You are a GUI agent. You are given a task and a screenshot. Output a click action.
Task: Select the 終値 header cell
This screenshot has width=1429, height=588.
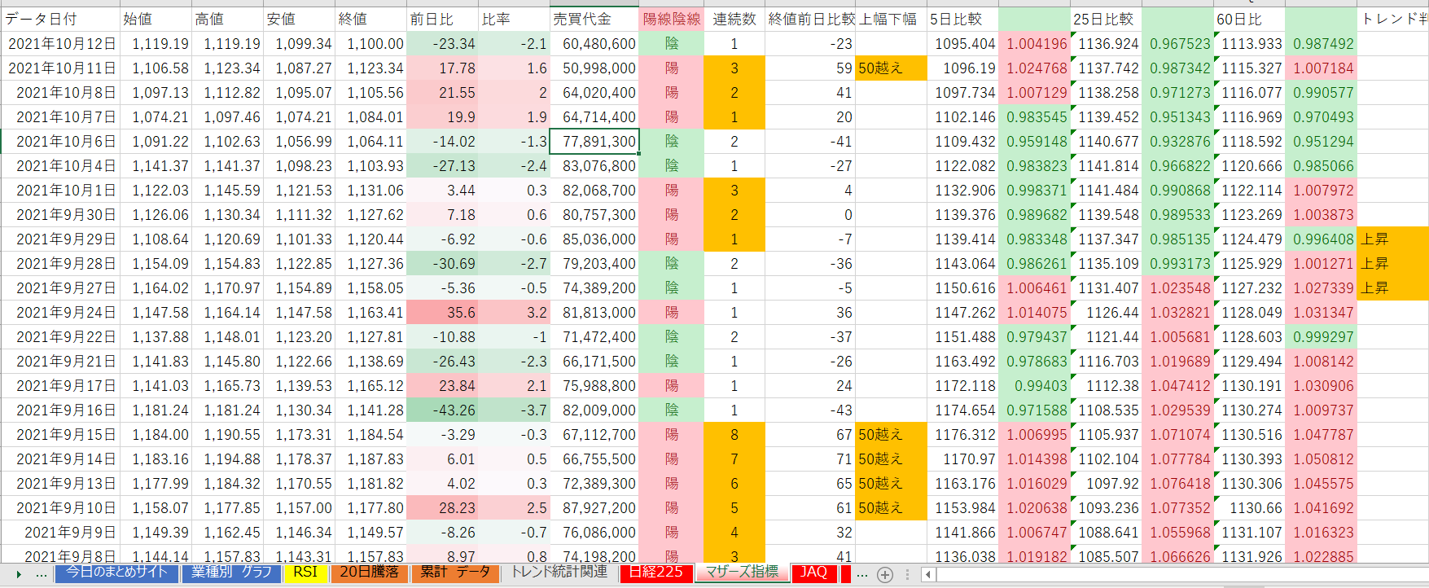(370, 20)
